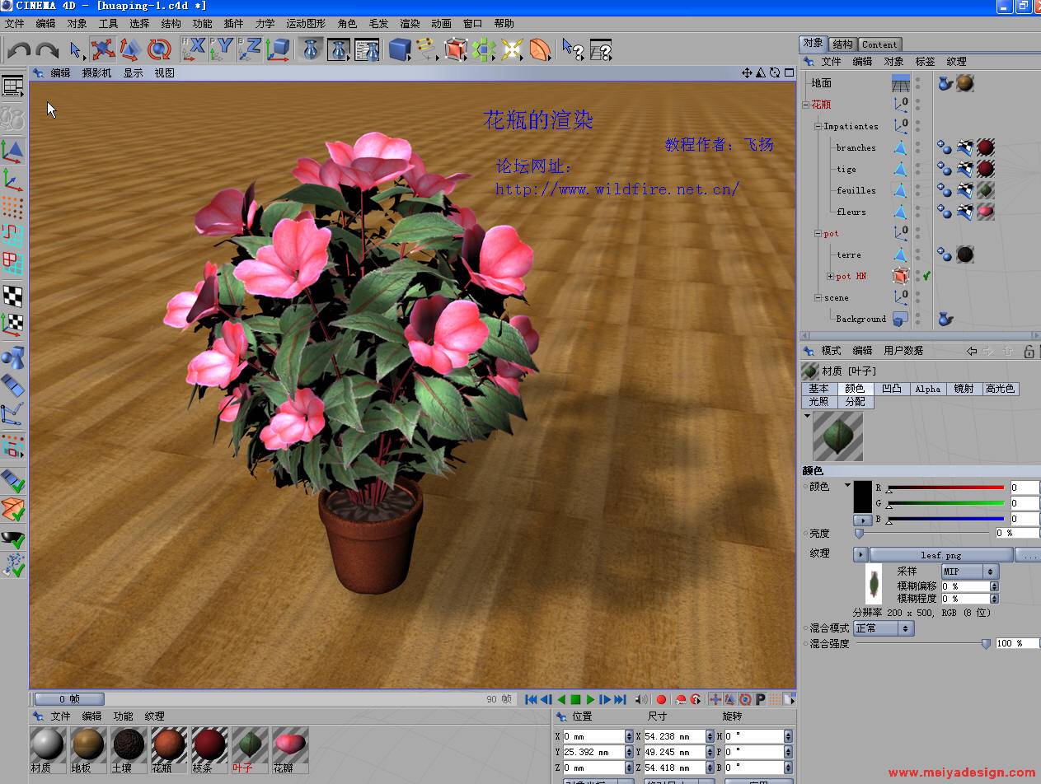Open the 采样 MIP dropdown
Viewport: 1041px width, 784px height.
[970, 572]
